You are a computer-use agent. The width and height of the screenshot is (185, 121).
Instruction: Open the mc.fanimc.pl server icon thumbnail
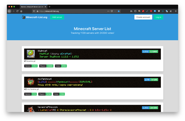(31, 82)
